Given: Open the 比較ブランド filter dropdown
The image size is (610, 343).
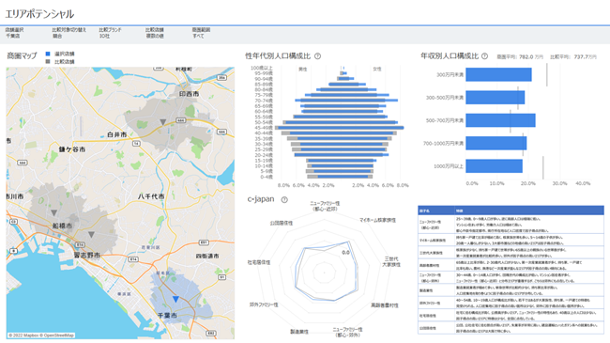Looking at the screenshot, I should [110, 33].
